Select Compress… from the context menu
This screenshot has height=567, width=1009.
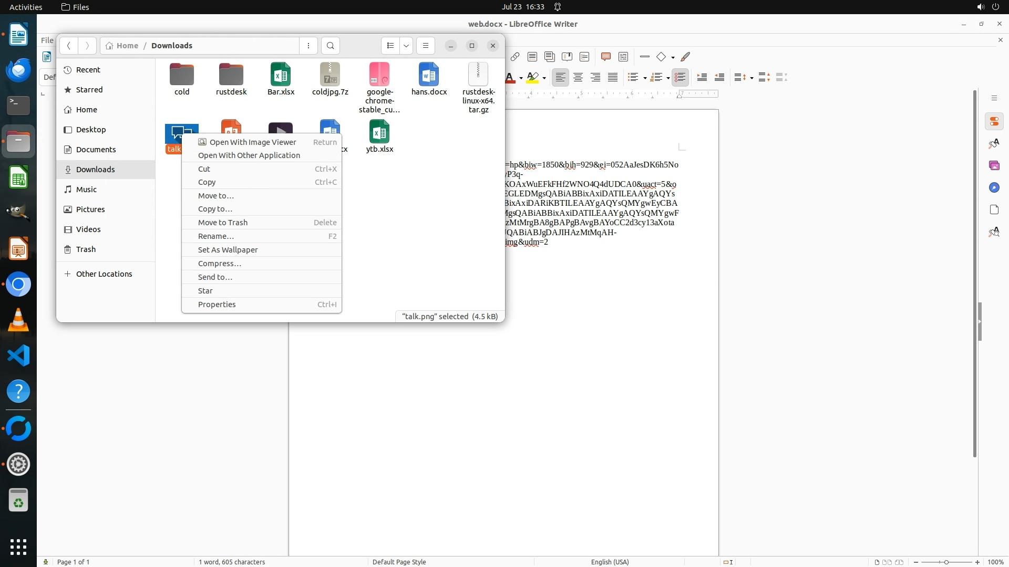(x=219, y=264)
